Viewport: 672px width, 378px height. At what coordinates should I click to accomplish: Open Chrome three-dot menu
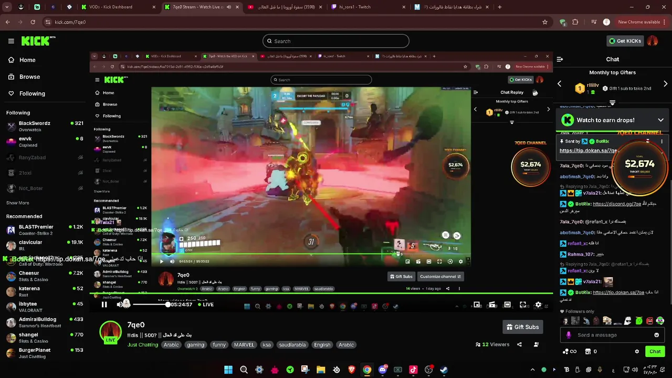click(x=665, y=22)
